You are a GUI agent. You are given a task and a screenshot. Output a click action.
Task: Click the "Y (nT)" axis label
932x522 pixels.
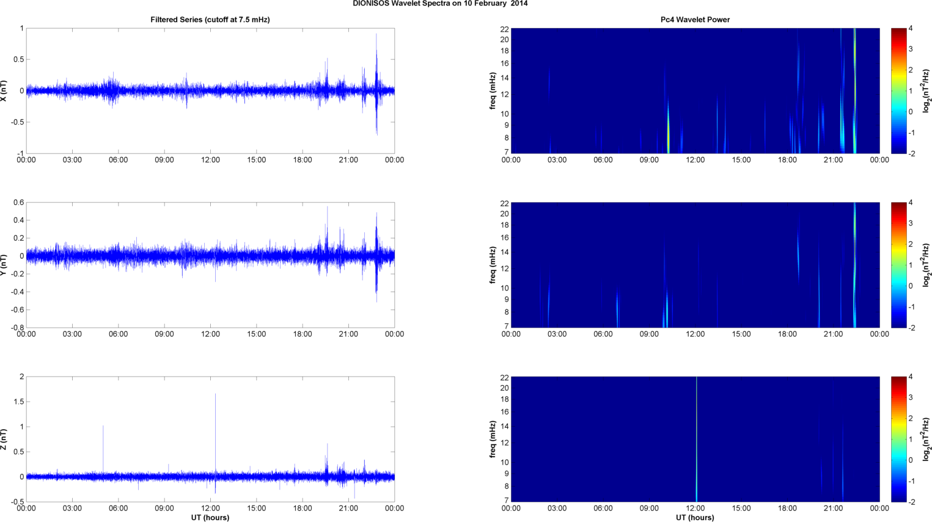pyautogui.click(x=4, y=265)
